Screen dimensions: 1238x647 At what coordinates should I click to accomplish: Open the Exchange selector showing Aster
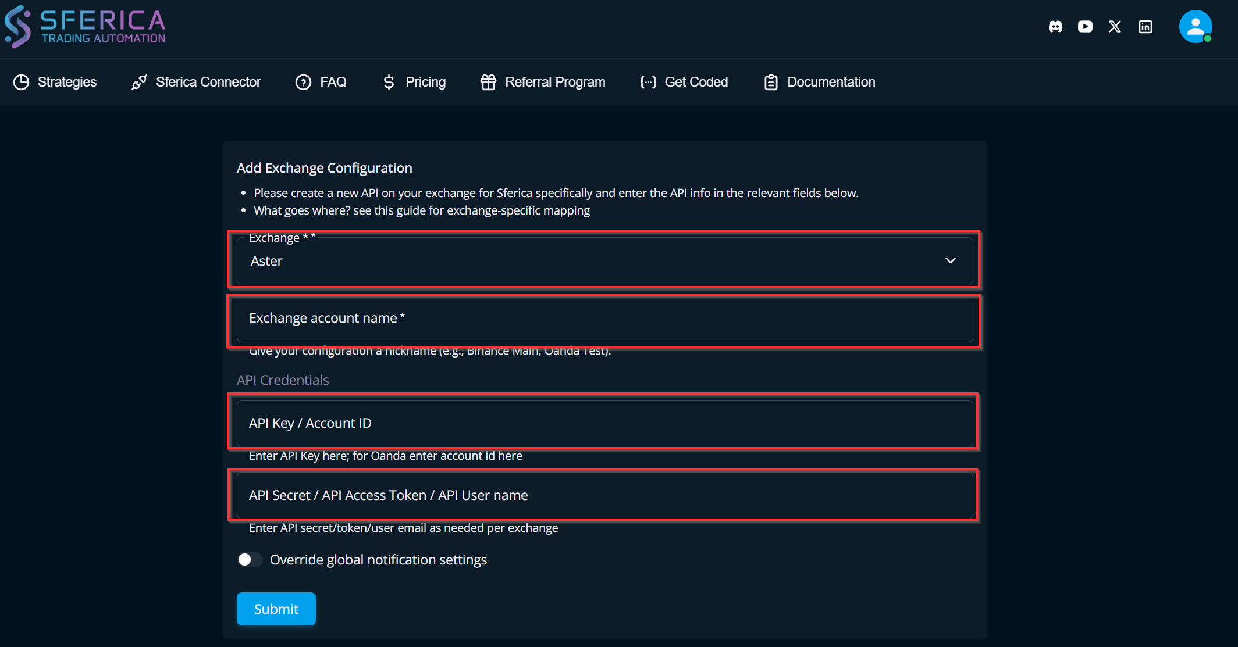[x=582, y=261]
